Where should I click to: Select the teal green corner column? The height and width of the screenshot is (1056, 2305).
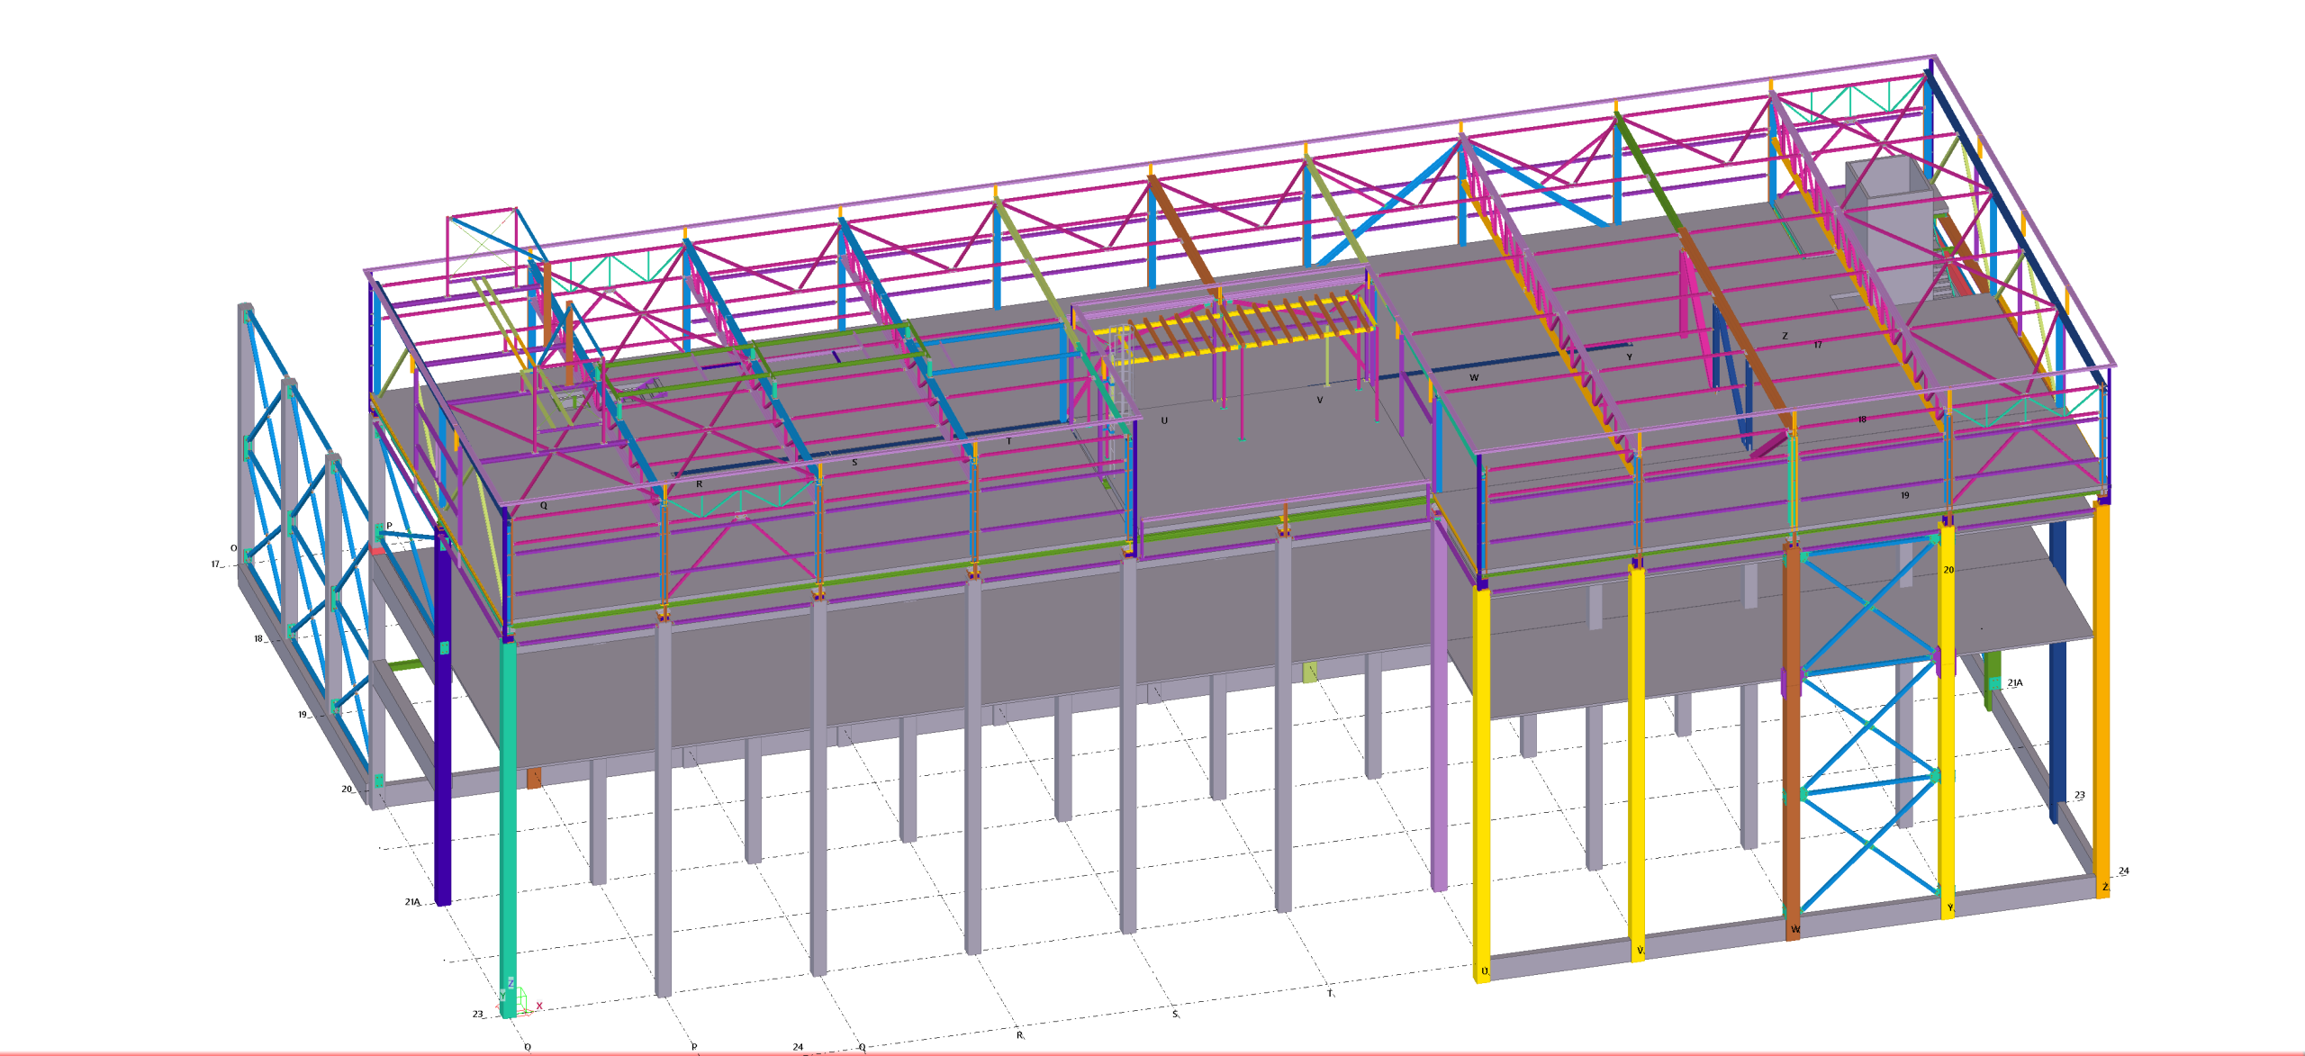tap(508, 810)
